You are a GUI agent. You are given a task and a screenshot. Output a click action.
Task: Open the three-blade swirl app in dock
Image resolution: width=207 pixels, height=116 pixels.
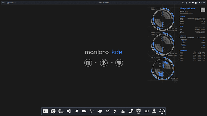click(x=92, y=111)
